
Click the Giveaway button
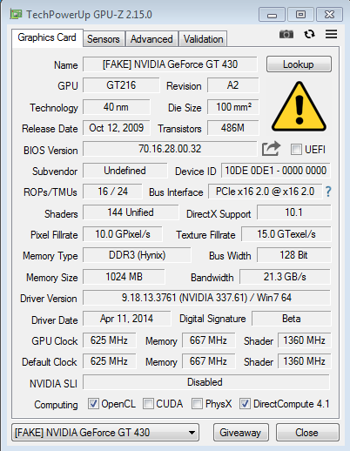[240, 433]
